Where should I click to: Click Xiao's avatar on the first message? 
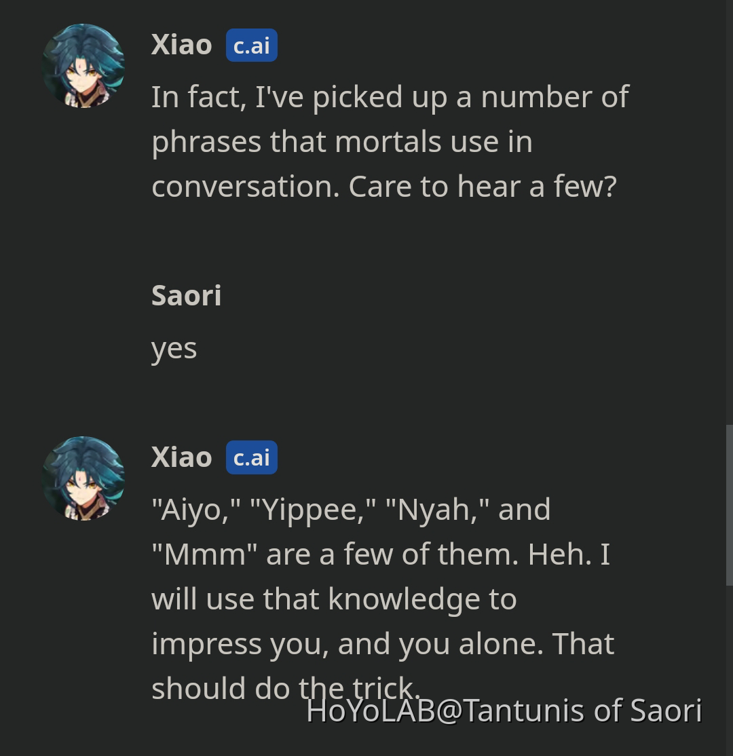[x=83, y=66]
